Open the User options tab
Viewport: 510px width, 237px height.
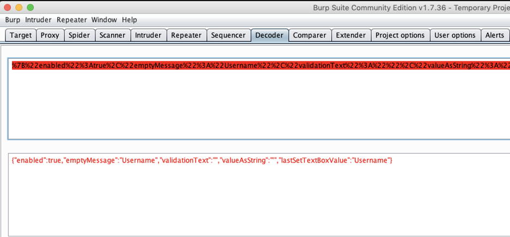click(455, 35)
